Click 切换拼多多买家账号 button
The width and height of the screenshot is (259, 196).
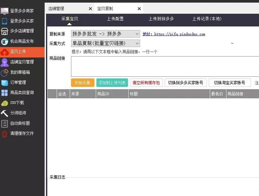click(x=186, y=83)
